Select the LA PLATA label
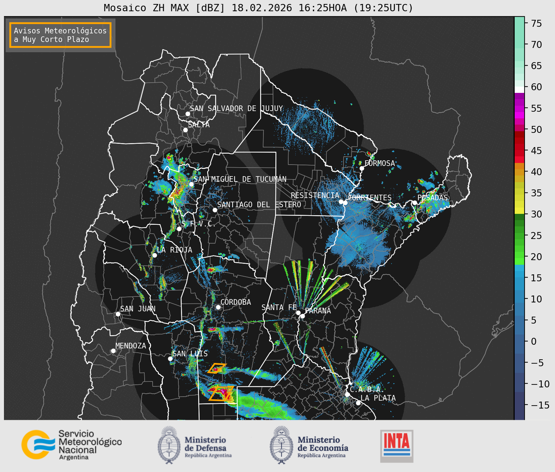Viewport: 555px width, 472px height. (378, 398)
